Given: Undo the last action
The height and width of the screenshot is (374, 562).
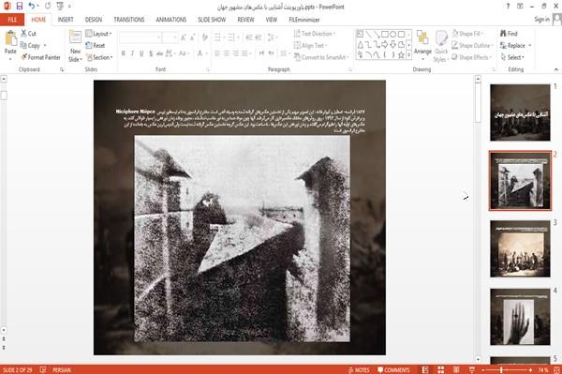Looking at the screenshot, I should pos(32,7).
